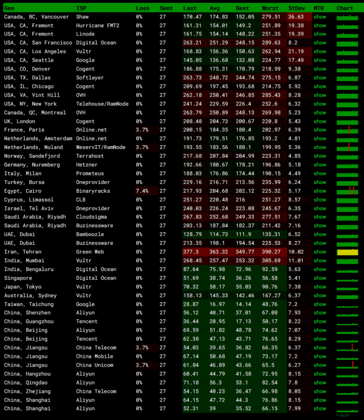Open MTR for Softlayer Dallas

click(x=320, y=78)
